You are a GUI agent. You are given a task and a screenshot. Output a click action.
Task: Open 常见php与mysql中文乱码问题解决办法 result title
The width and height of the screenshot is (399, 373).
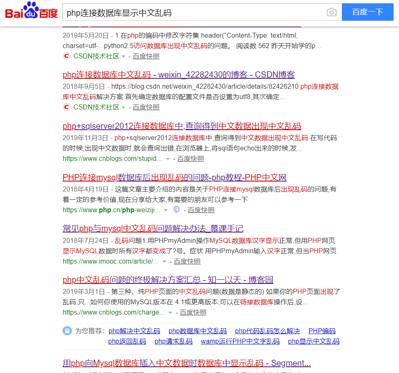coord(153,228)
